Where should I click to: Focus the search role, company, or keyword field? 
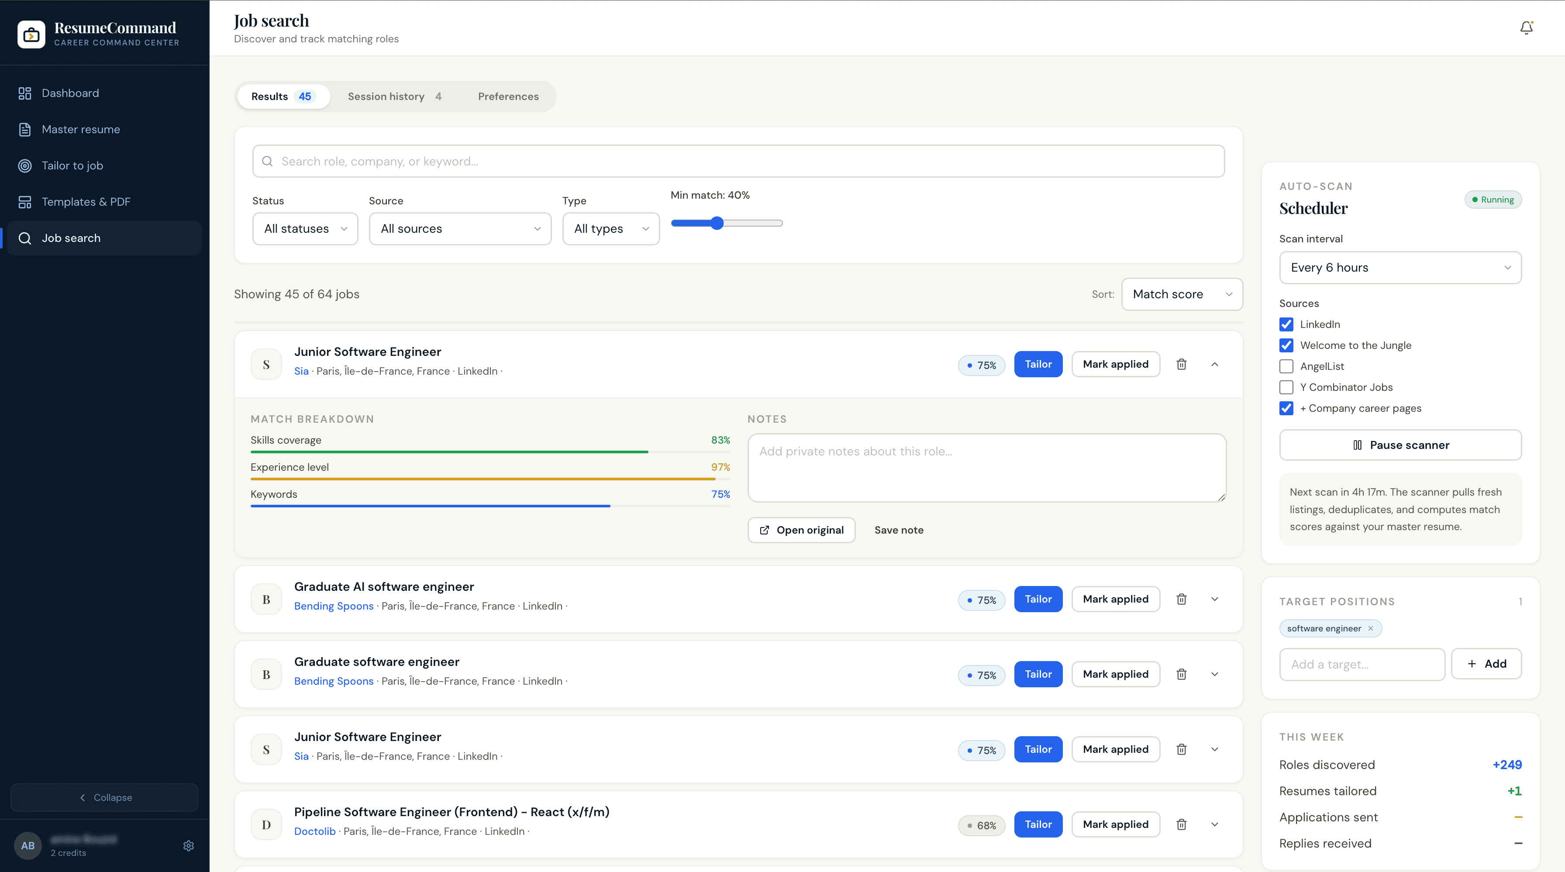738,161
